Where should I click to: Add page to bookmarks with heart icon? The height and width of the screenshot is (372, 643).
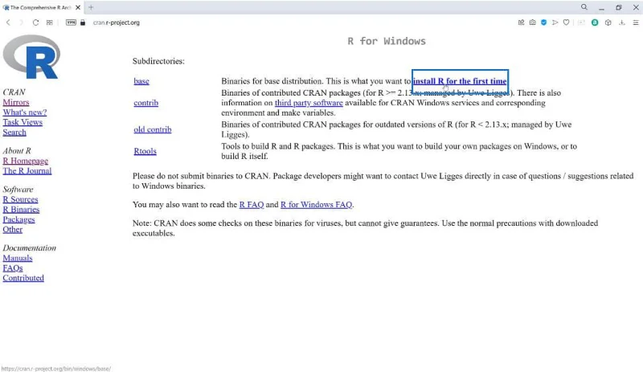click(567, 22)
